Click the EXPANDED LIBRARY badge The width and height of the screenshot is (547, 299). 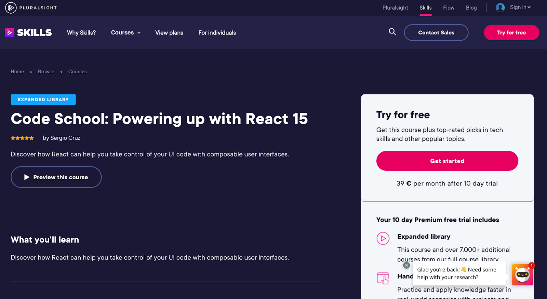[x=43, y=100]
